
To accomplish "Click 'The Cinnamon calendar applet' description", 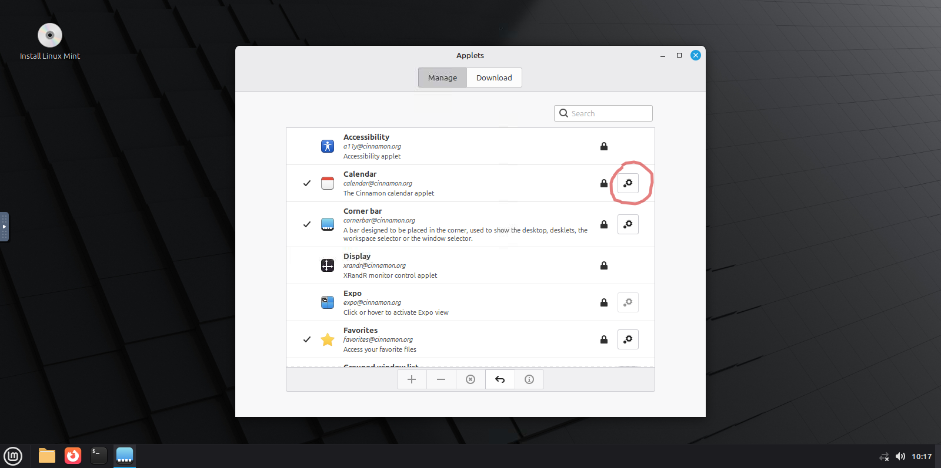I will pyautogui.click(x=389, y=193).
